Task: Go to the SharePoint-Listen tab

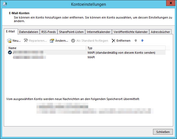Action: (x=71, y=32)
